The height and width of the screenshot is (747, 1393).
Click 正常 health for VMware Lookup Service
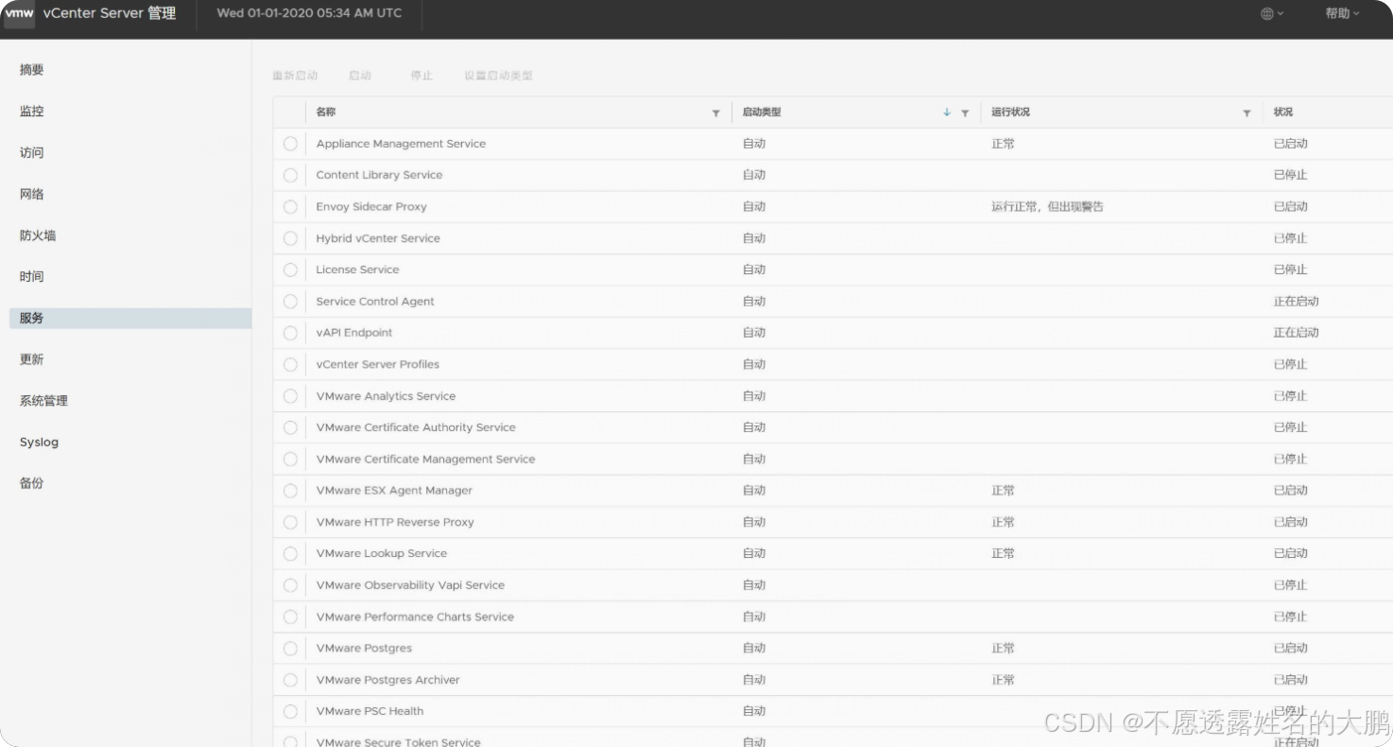pyautogui.click(x=1003, y=553)
